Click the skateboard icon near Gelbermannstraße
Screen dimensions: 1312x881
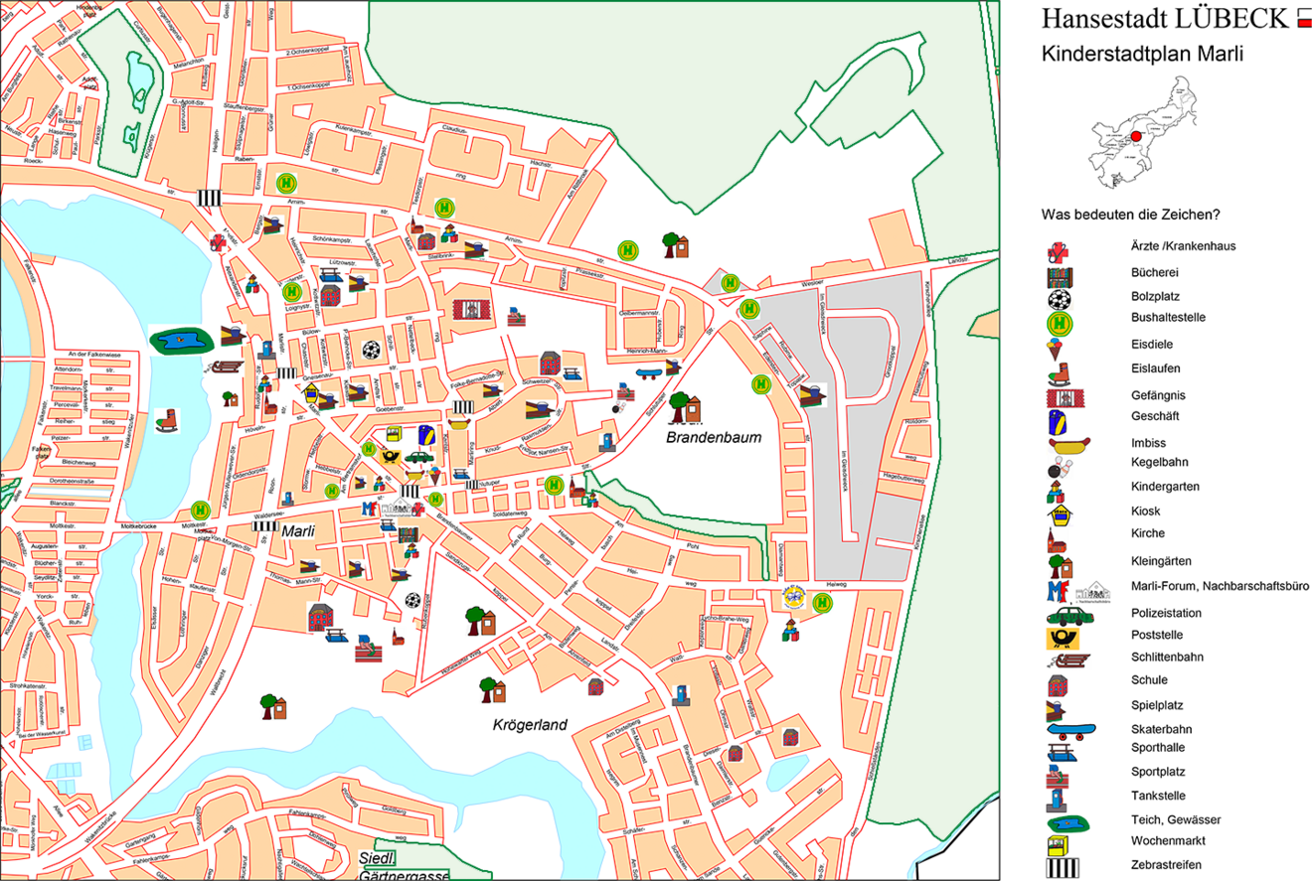[x=648, y=372]
